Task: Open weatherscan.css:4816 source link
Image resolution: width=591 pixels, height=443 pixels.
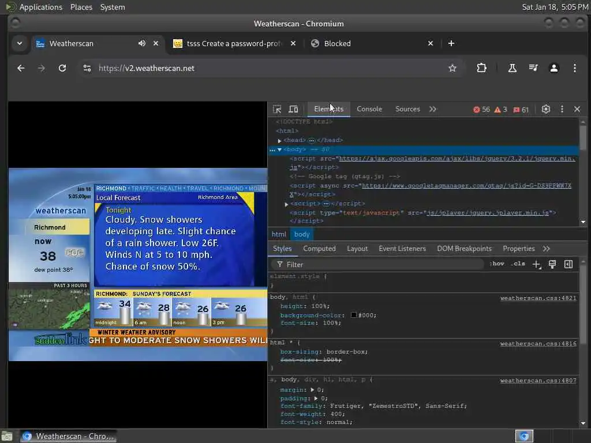Action: [538, 344]
